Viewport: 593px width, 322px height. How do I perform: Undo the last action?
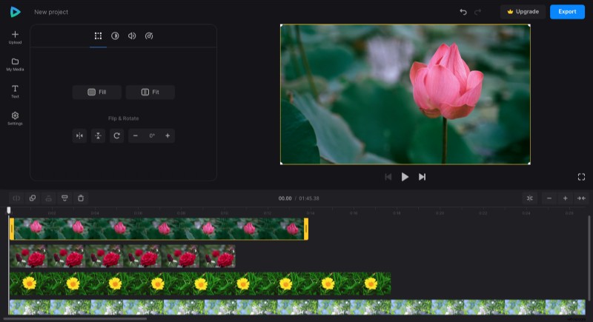pyautogui.click(x=463, y=12)
